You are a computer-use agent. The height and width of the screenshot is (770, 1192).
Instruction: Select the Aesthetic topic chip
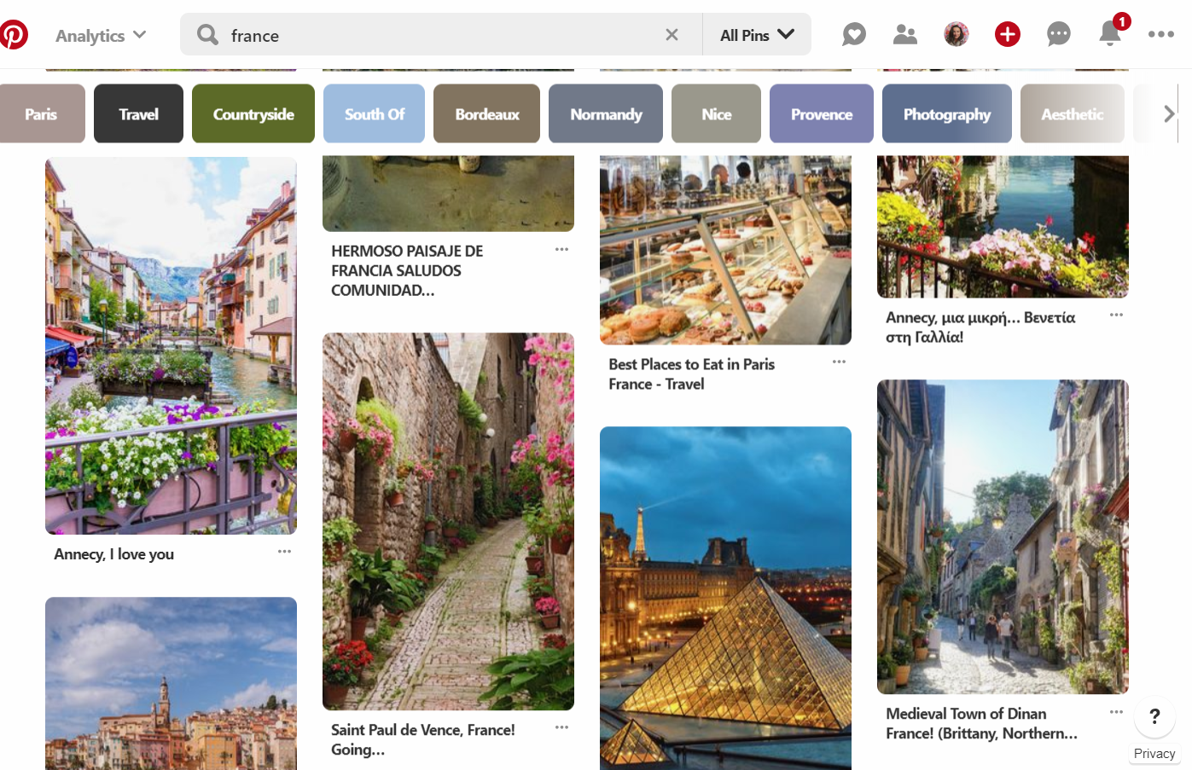point(1073,113)
